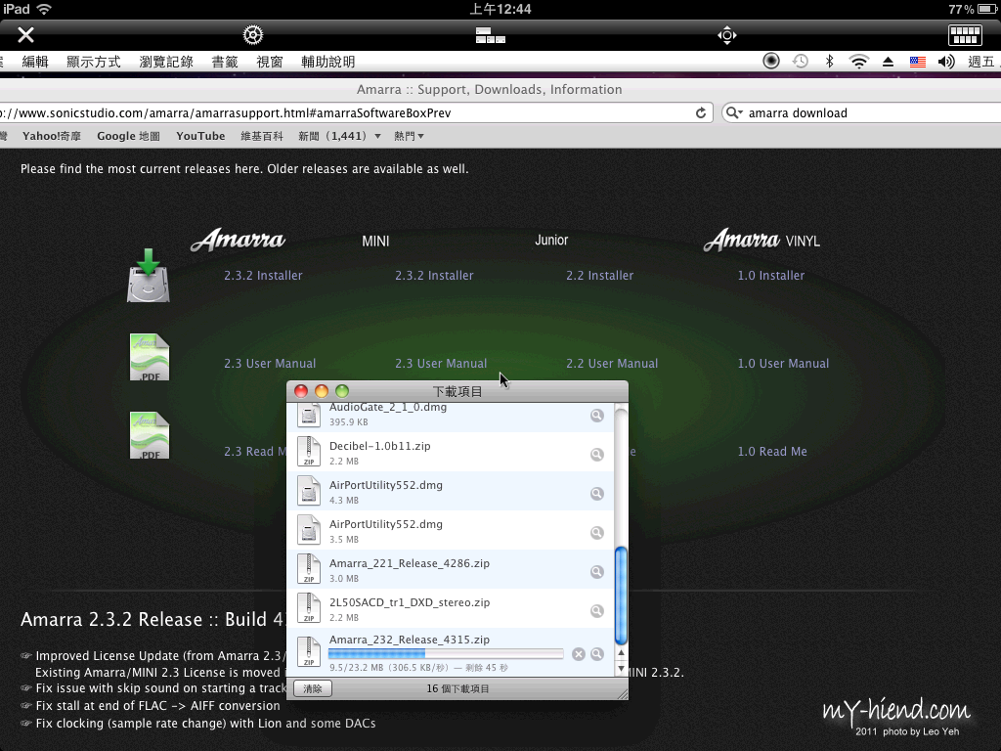The height and width of the screenshot is (751, 1001).
Task: Reveal Amarra_232_Release_4315.zip magnifier icon
Action: (597, 654)
